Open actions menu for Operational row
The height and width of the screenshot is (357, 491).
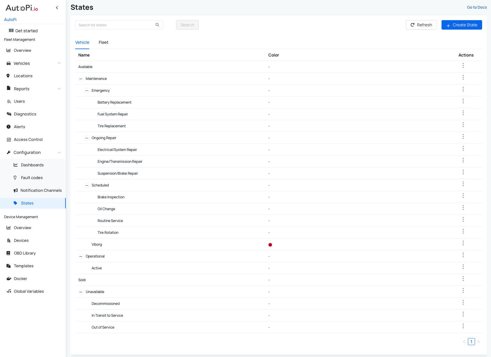[463, 255]
